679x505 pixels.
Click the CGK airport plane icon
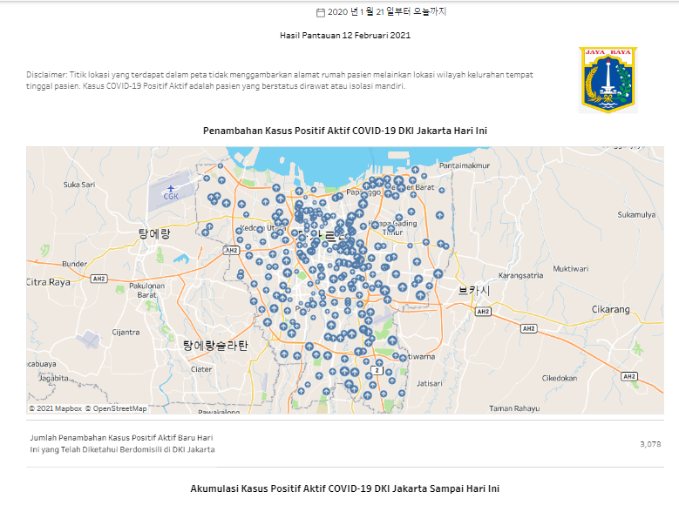coord(170,187)
